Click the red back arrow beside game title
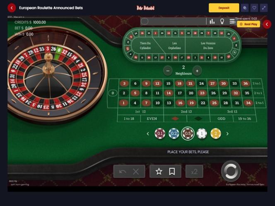 pos(12,8)
